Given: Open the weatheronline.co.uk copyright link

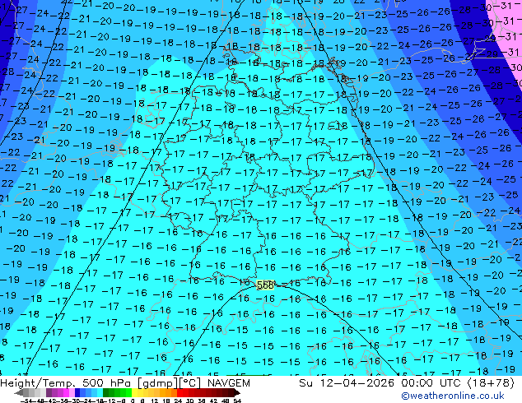Looking at the screenshot, I should (452, 396).
